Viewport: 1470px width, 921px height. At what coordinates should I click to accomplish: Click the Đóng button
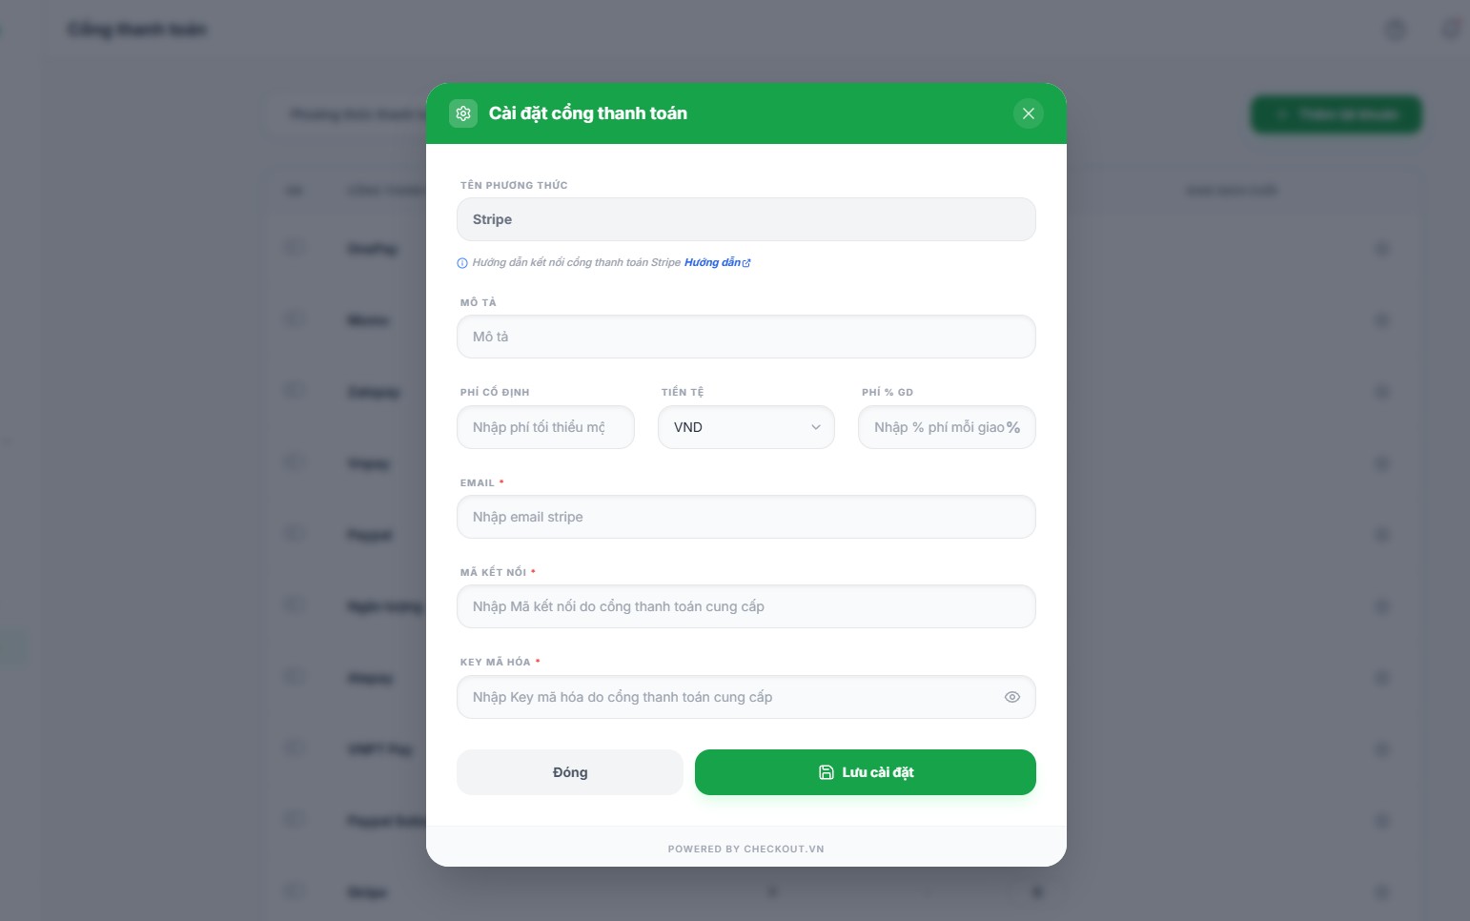pos(570,772)
